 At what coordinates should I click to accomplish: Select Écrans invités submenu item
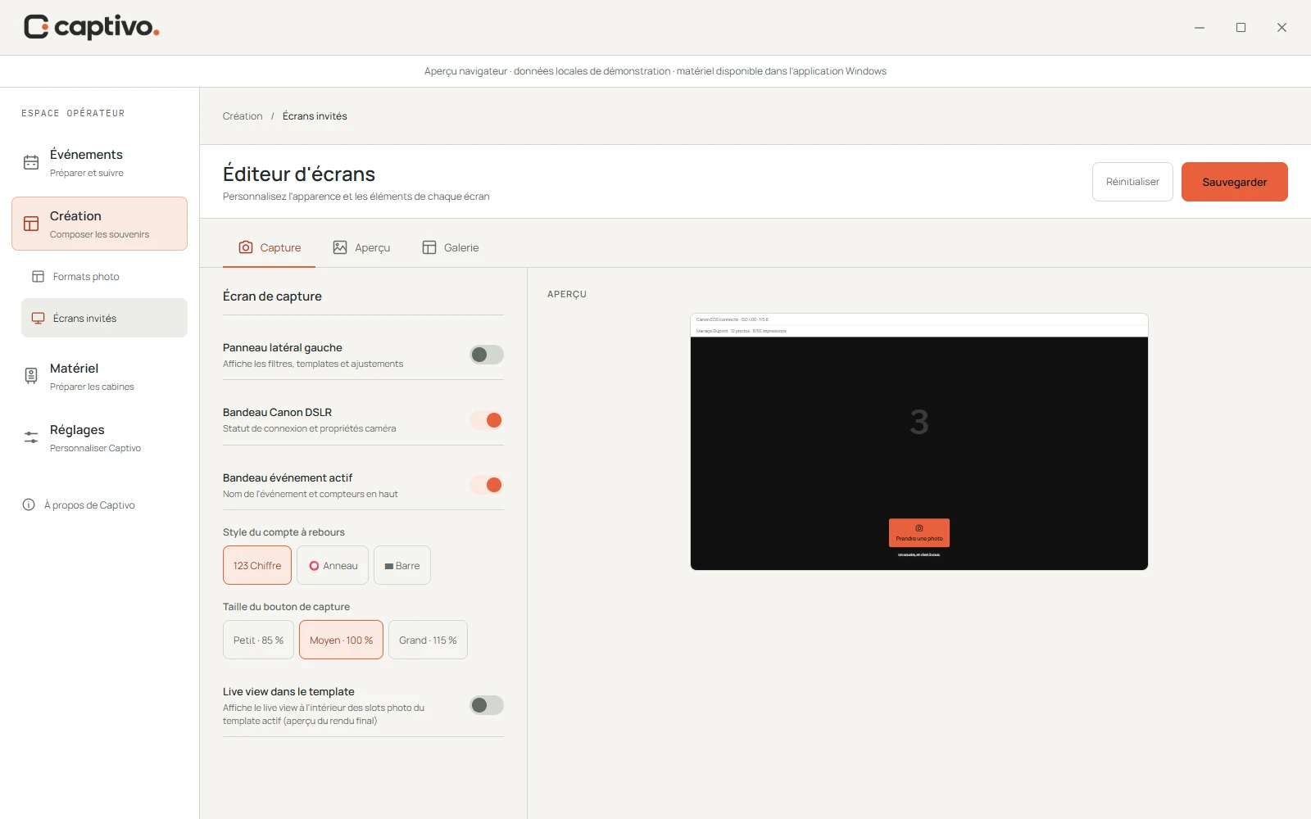pyautogui.click(x=104, y=318)
